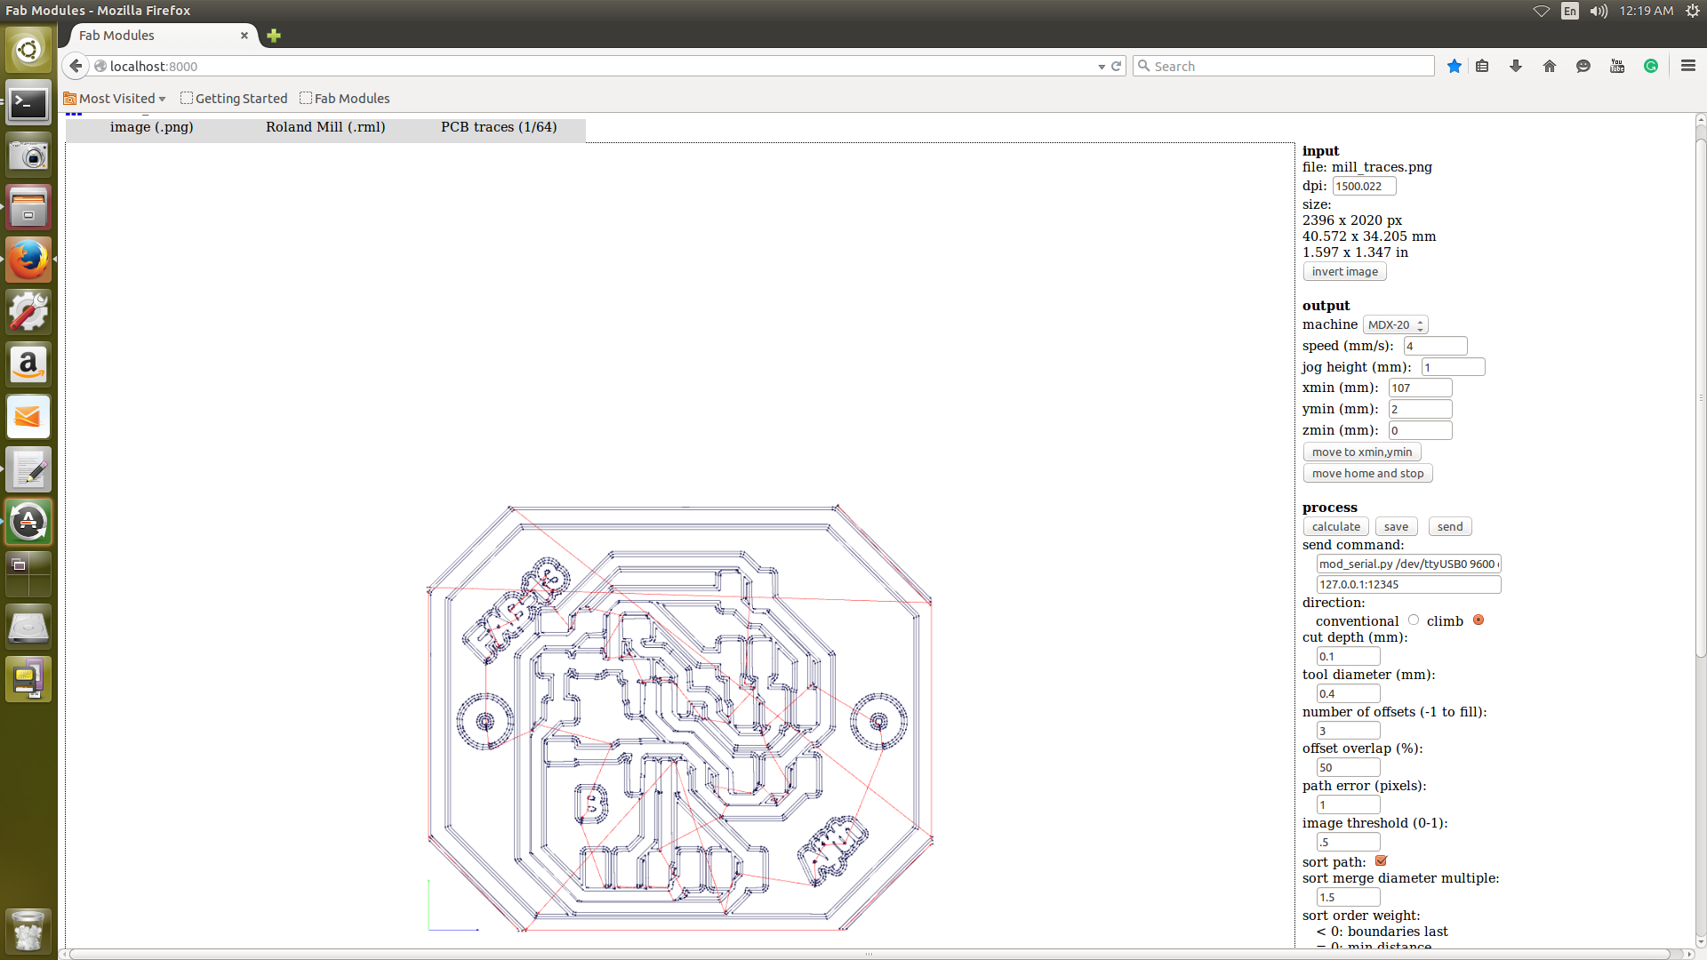Viewport: 1707px width, 960px height.
Task: Toggle conventional milling direction radio button
Action: click(x=1412, y=619)
